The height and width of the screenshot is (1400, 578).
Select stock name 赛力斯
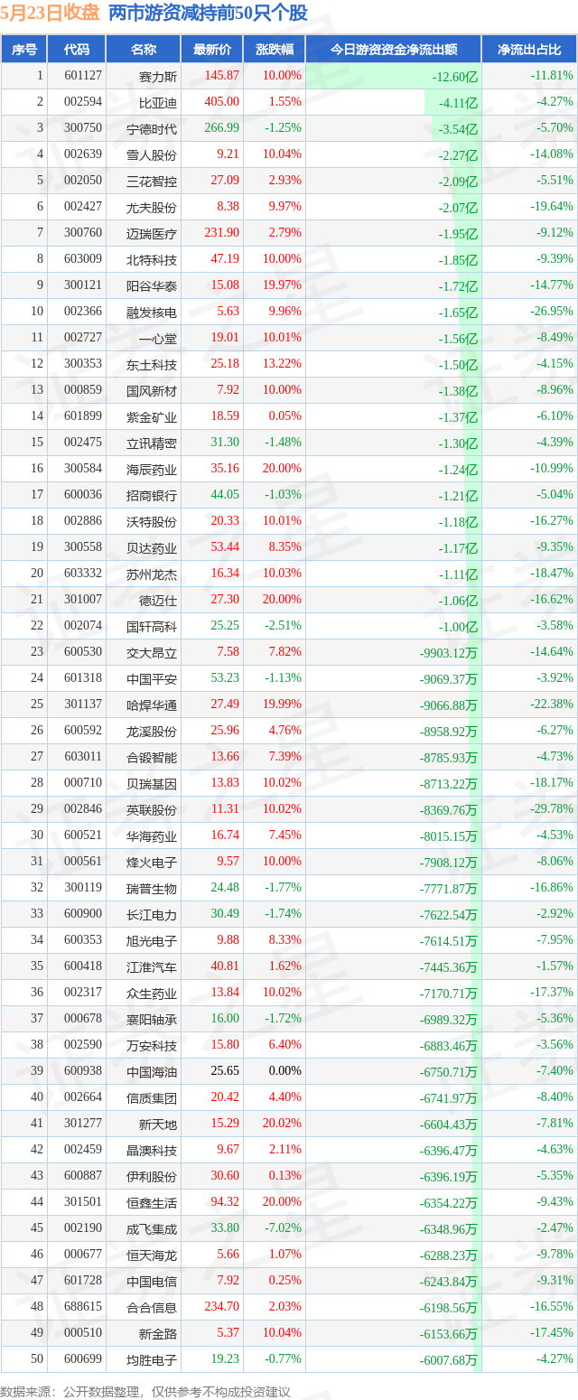pos(158,77)
